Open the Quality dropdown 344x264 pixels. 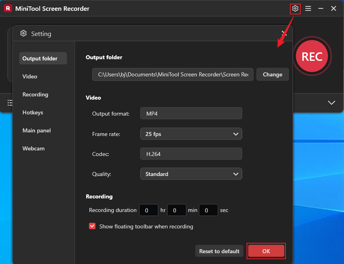click(x=191, y=174)
